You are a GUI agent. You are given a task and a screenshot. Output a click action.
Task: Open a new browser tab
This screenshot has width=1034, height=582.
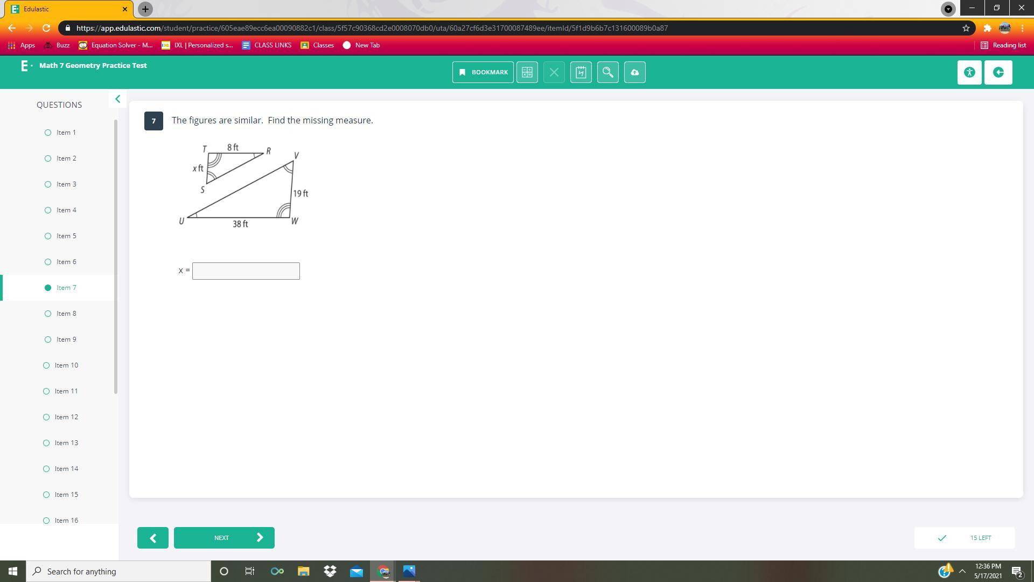tap(145, 9)
